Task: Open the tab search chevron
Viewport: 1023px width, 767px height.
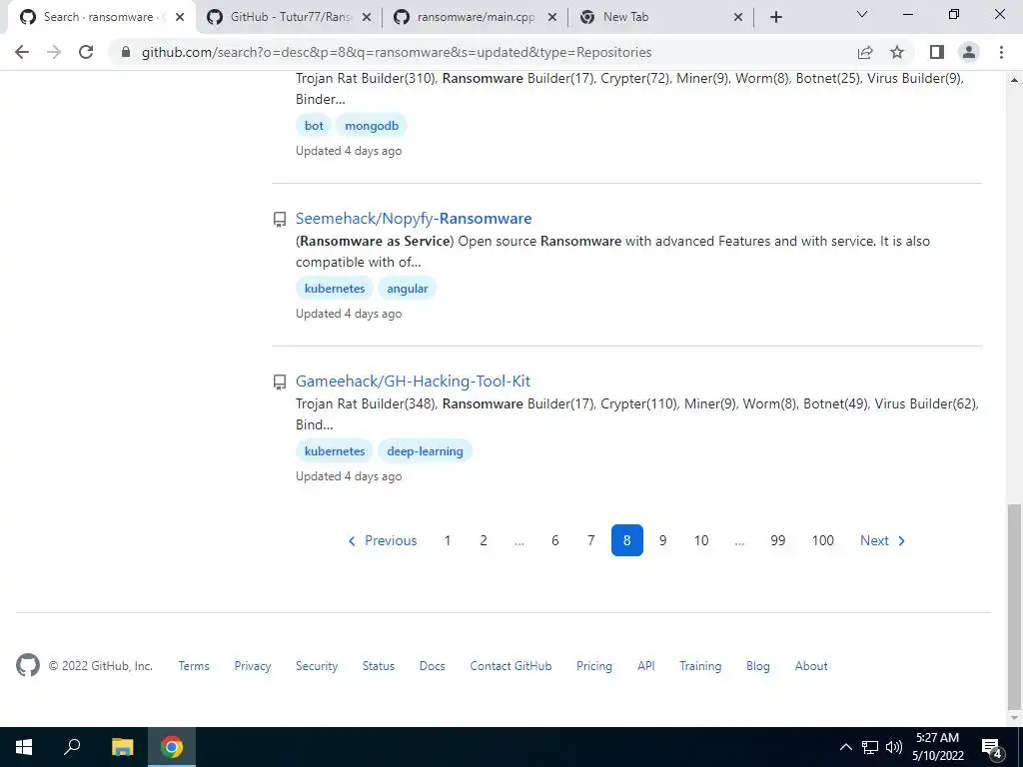Action: pos(862,14)
